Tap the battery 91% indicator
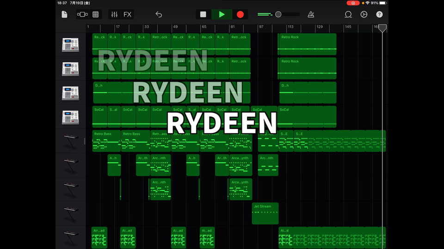The height and width of the screenshot is (249, 444). (379, 3)
